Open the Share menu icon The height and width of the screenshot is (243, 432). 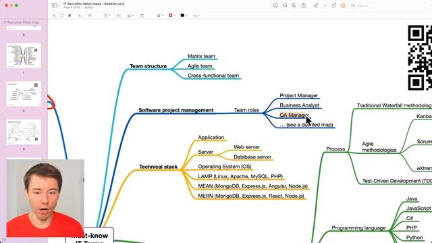tap(303, 5)
